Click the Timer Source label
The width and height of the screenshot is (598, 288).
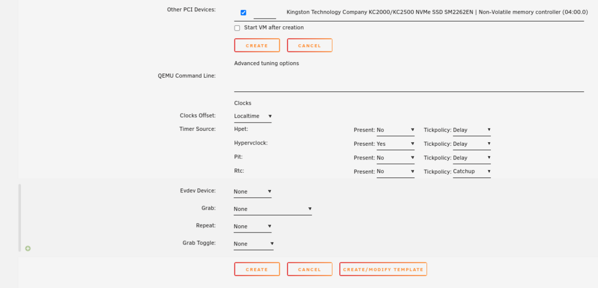point(197,128)
